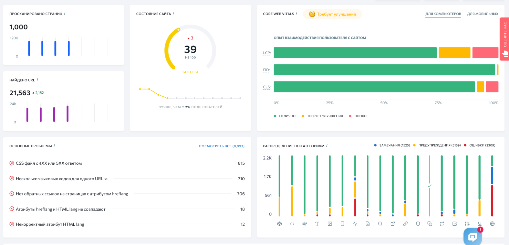Screen dimensions: 509x245
Task: Click the magnifier category icon
Action: pyautogui.click(x=380, y=224)
